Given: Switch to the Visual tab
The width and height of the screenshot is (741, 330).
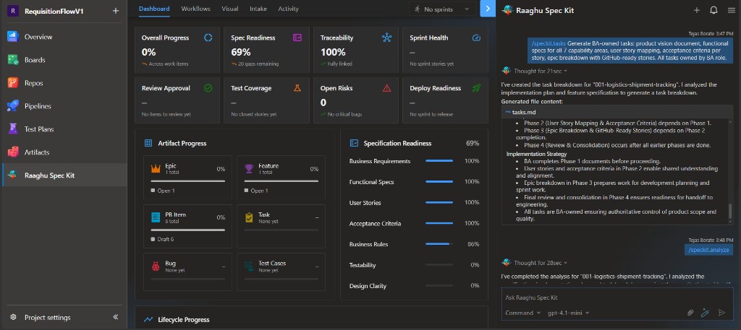Looking at the screenshot, I should click(230, 9).
